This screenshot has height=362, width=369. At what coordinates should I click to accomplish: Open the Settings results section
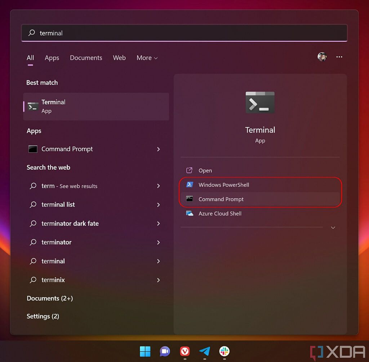43,316
